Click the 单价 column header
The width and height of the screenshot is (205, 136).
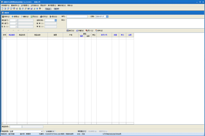[122, 35]
